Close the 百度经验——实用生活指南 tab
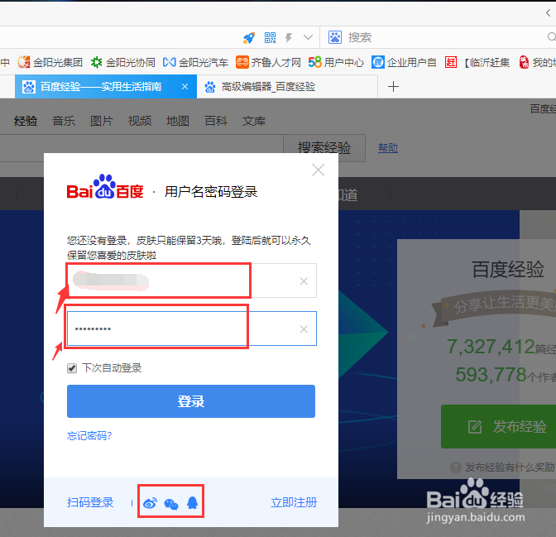 185,87
